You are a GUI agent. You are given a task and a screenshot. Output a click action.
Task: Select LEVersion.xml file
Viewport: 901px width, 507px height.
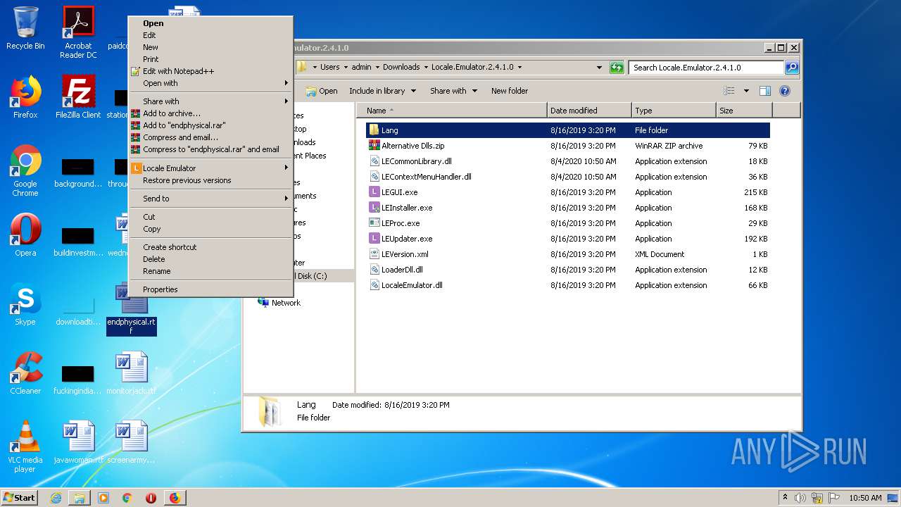click(567, 254)
